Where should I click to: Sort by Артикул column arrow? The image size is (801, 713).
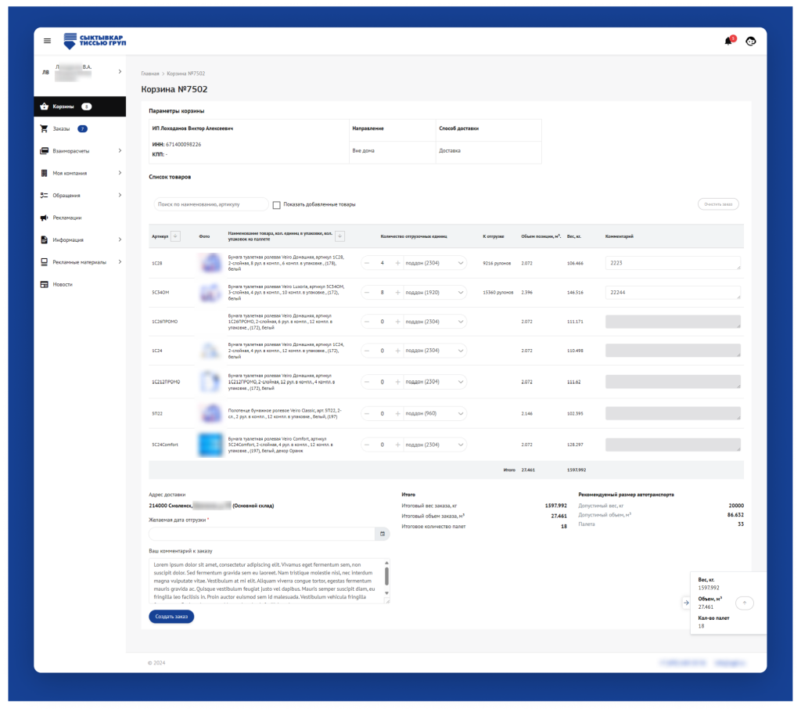[175, 236]
